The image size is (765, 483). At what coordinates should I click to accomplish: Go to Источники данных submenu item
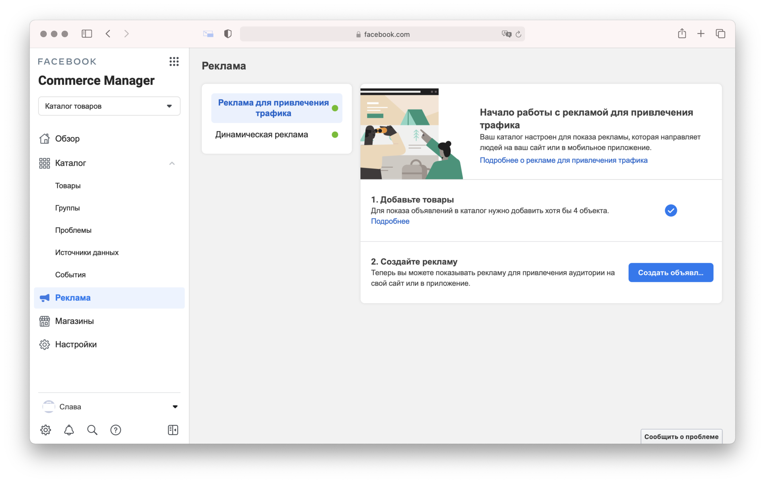(87, 252)
